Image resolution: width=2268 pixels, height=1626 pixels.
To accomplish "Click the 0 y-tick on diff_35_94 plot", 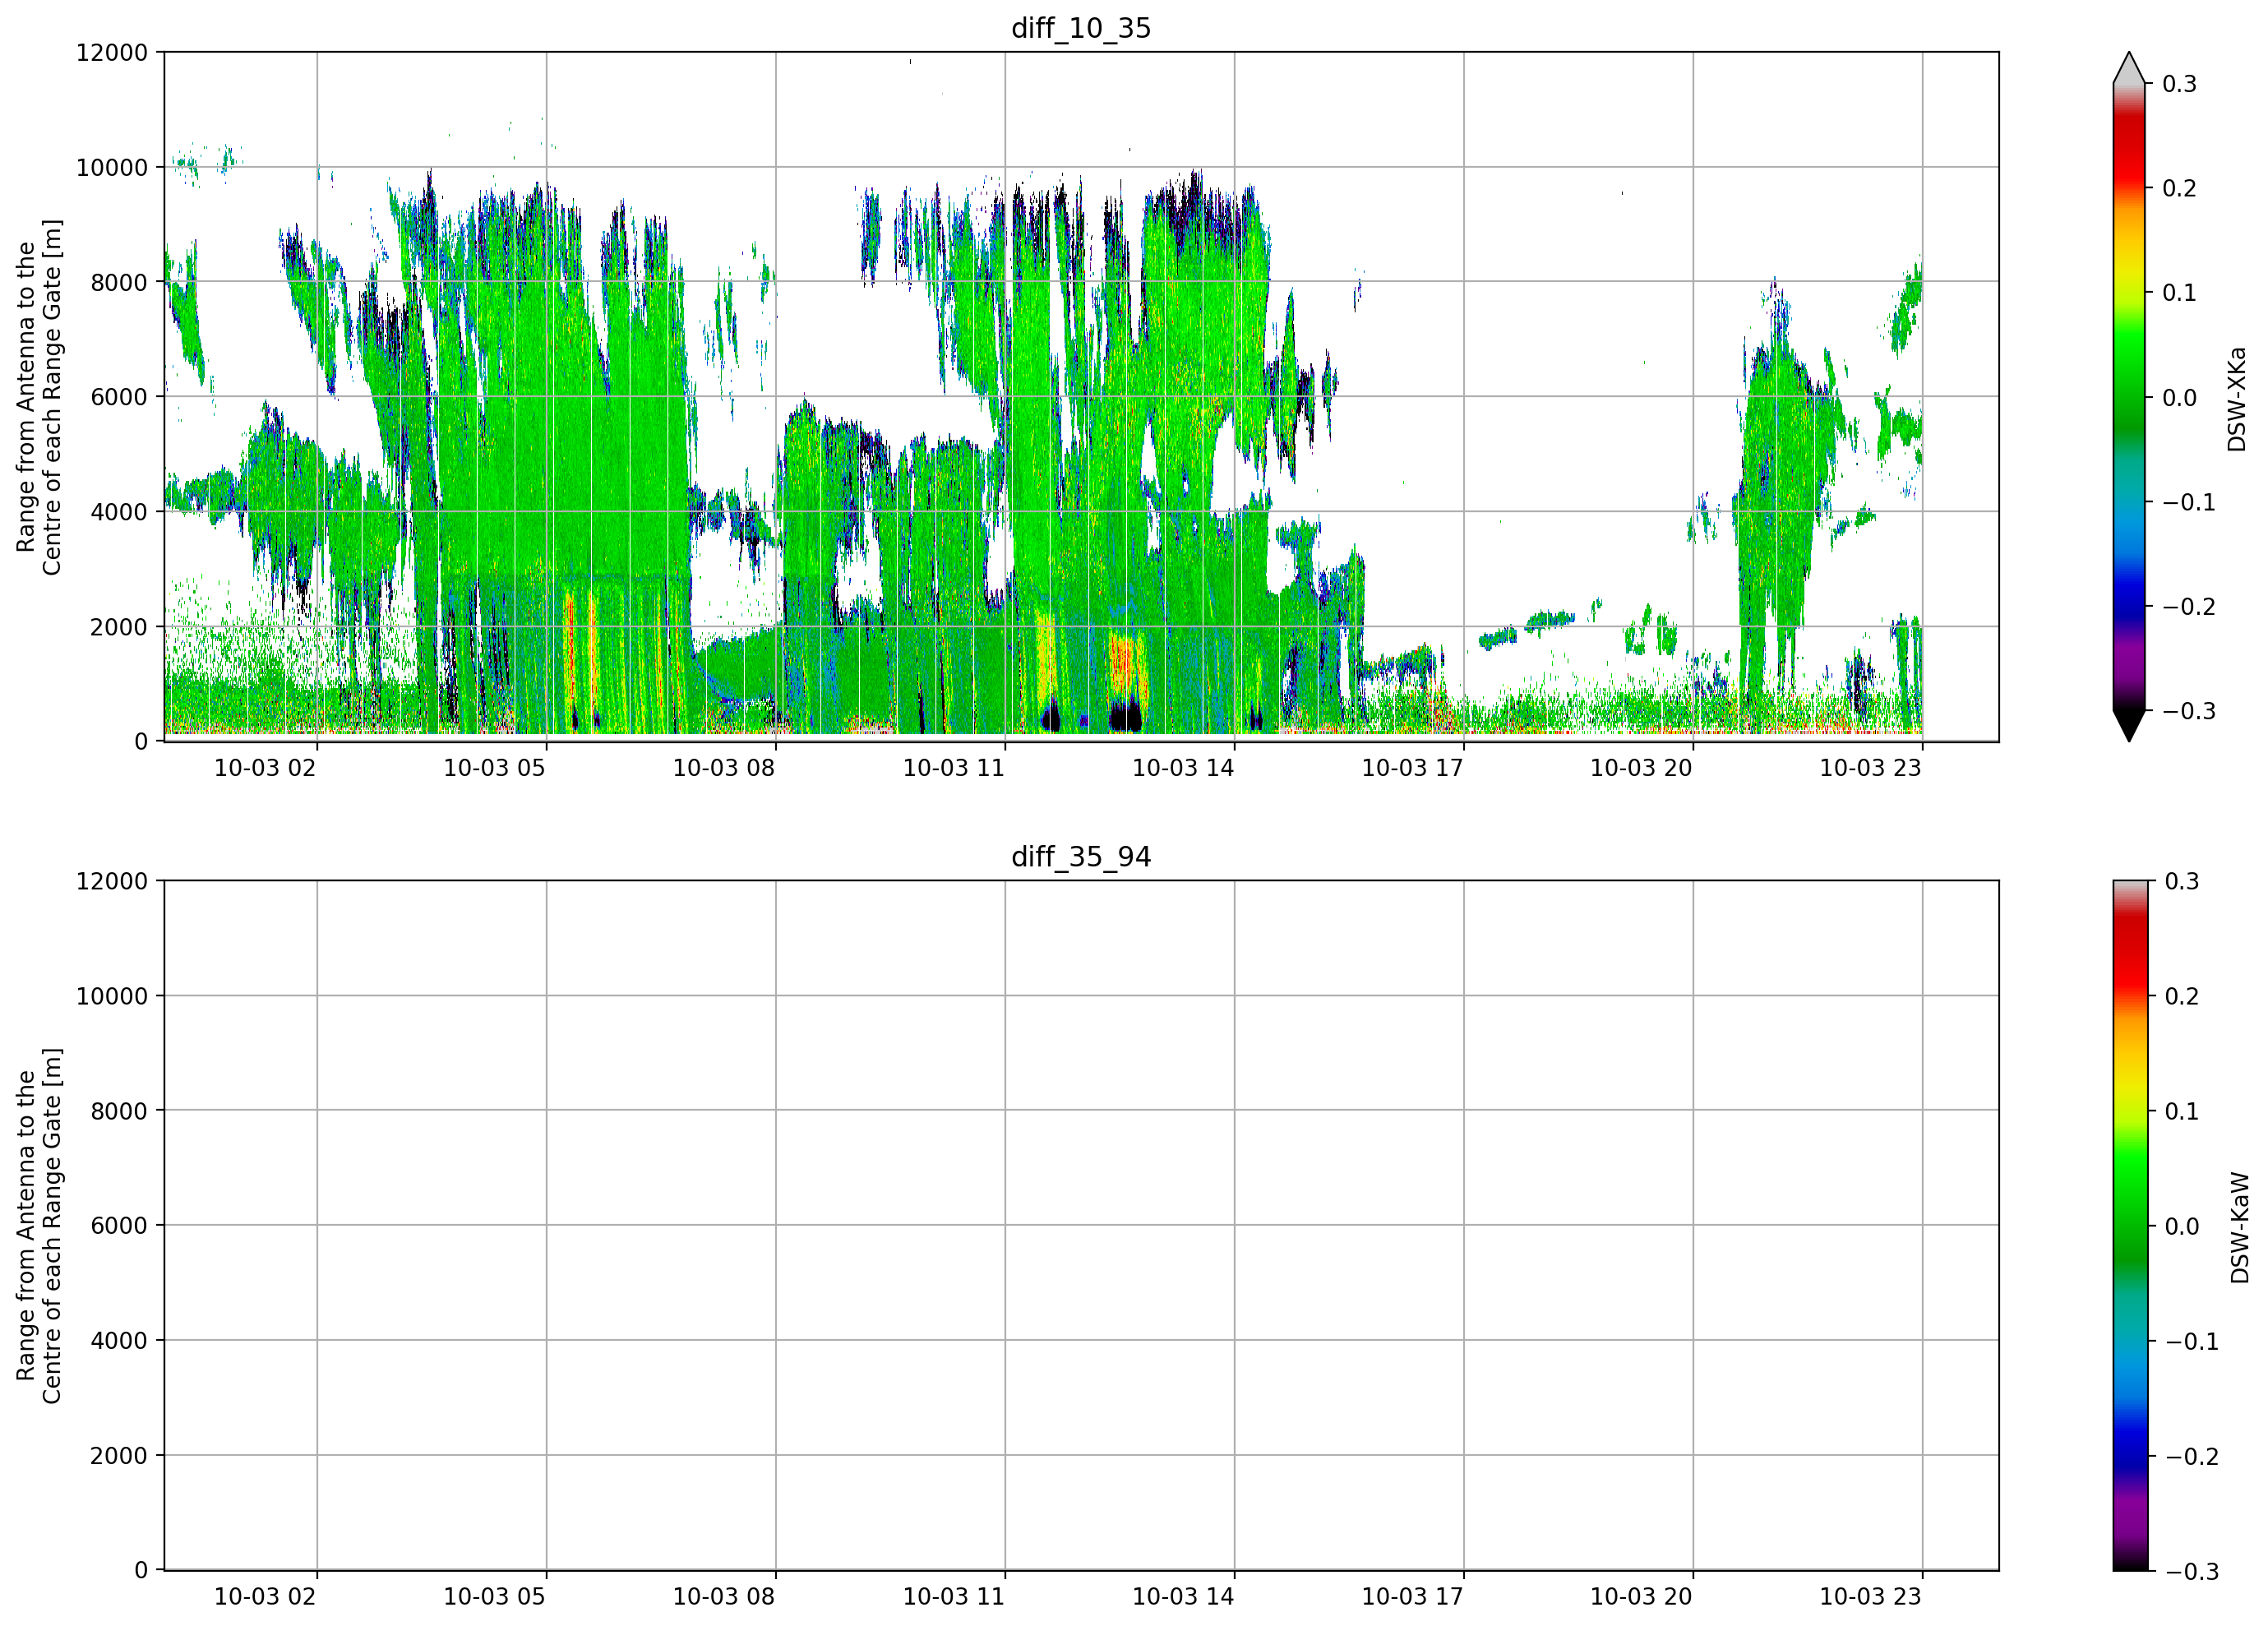I will click(x=141, y=1571).
